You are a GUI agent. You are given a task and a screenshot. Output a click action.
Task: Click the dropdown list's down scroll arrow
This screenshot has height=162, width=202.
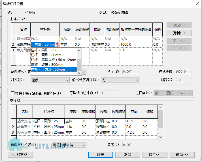pos(79,73)
